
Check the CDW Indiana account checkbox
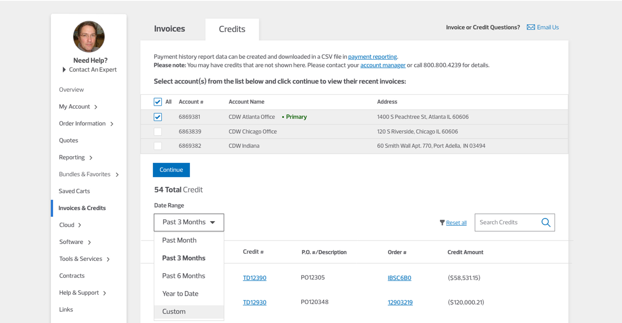158,146
